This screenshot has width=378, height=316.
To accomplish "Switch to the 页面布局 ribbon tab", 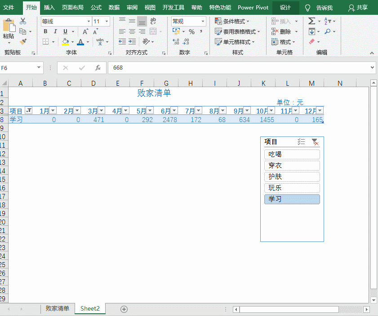I will (72, 8).
